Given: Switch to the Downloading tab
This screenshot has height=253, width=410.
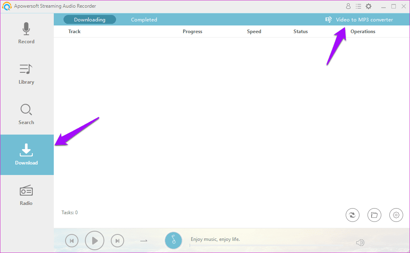Looking at the screenshot, I should pyautogui.click(x=90, y=20).
